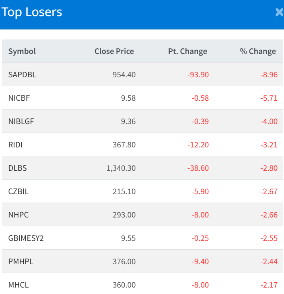The width and height of the screenshot is (284, 294).
Task: Select the CZBIL symbol entry
Action: click(19, 191)
